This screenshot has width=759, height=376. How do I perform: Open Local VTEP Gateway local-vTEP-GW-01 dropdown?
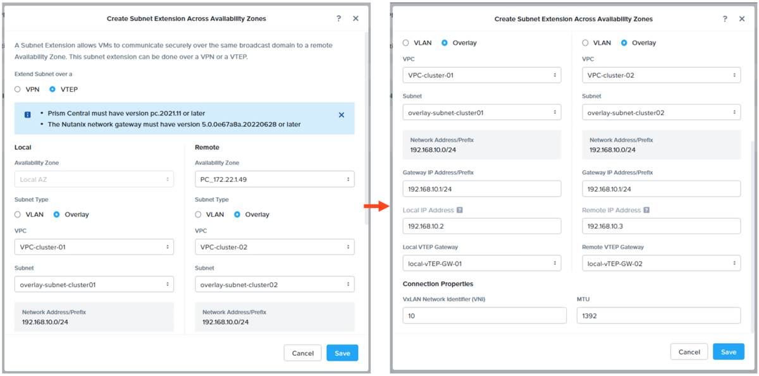(482, 264)
